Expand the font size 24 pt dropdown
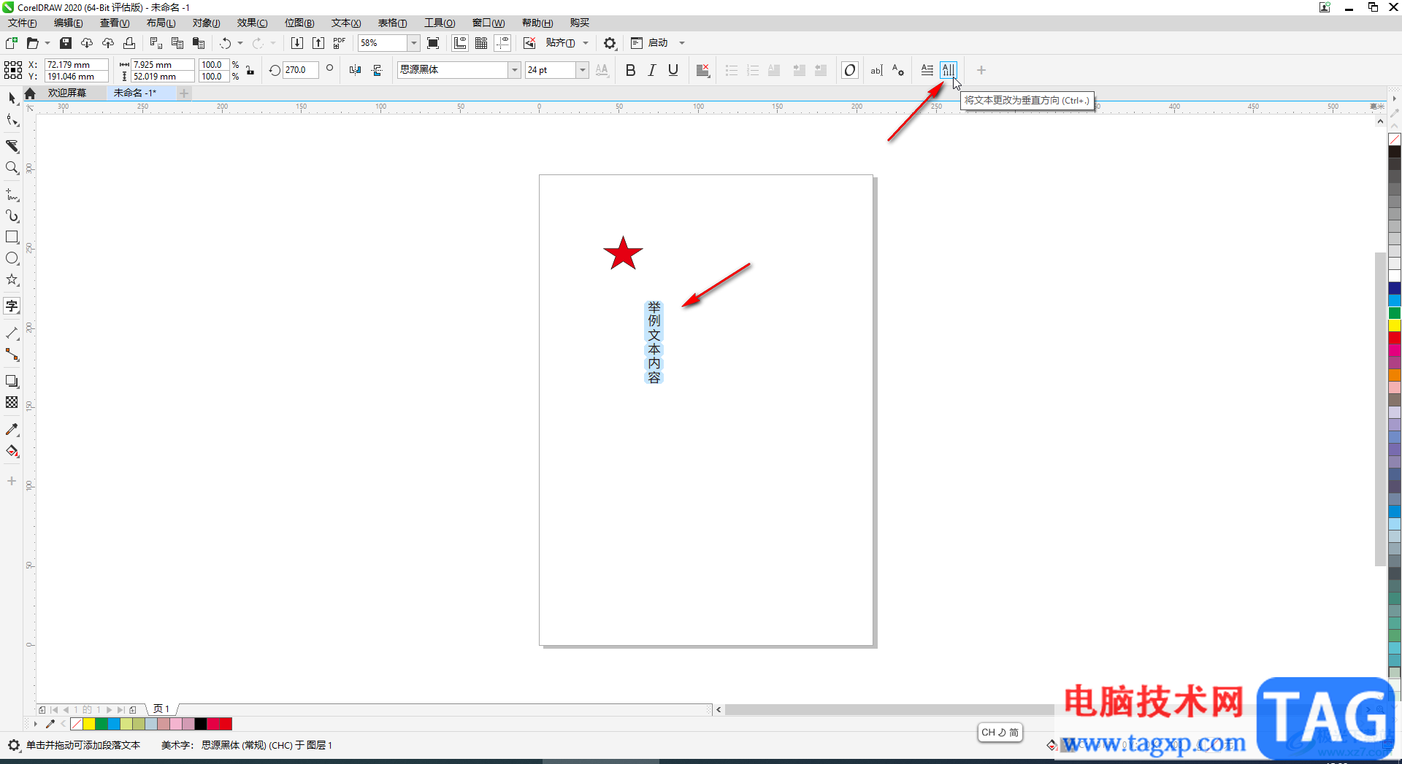 tap(583, 70)
